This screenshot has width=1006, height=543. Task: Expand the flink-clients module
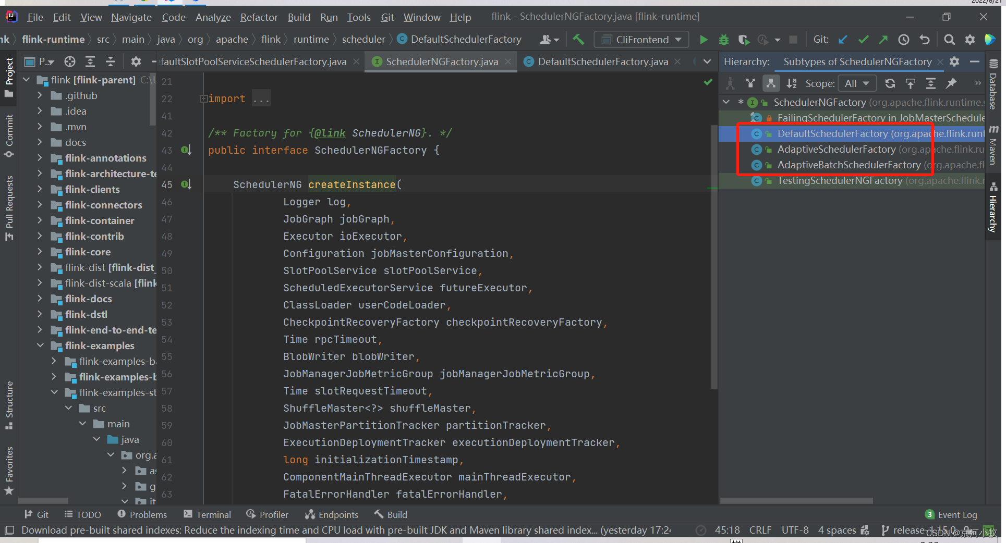tap(40, 189)
